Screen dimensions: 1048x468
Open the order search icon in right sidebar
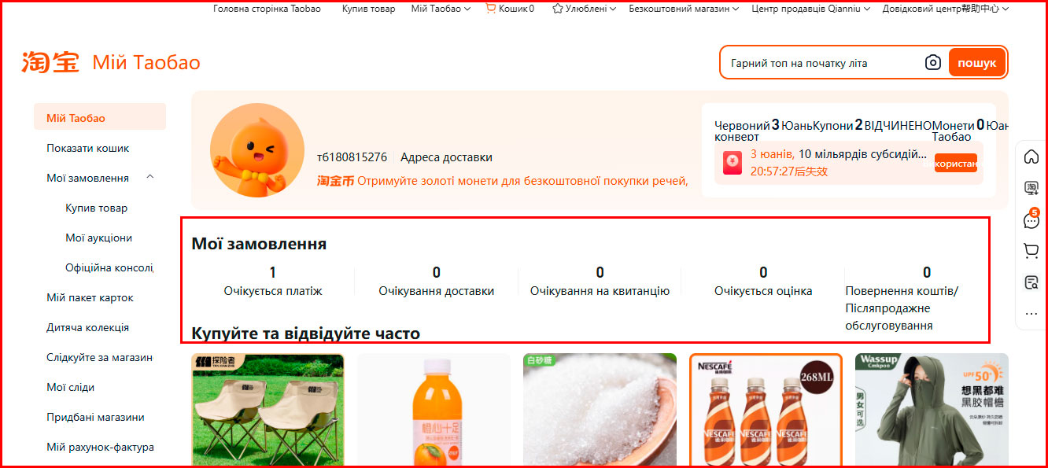point(1031,282)
